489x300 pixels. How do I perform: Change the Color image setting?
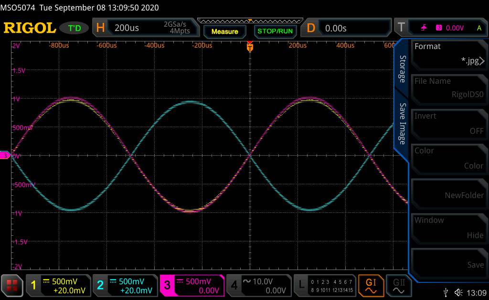pyautogui.click(x=449, y=159)
